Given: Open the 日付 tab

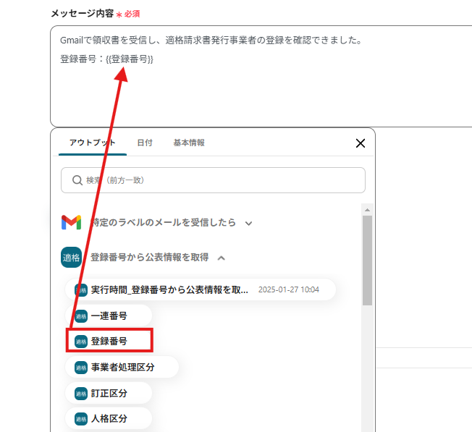Looking at the screenshot, I should [x=145, y=143].
